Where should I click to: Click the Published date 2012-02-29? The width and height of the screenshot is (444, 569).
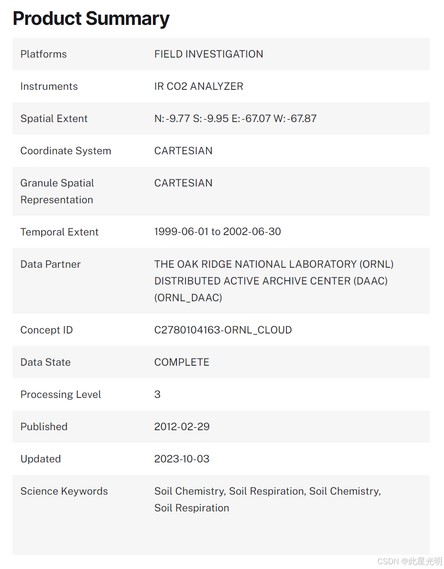pyautogui.click(x=182, y=427)
